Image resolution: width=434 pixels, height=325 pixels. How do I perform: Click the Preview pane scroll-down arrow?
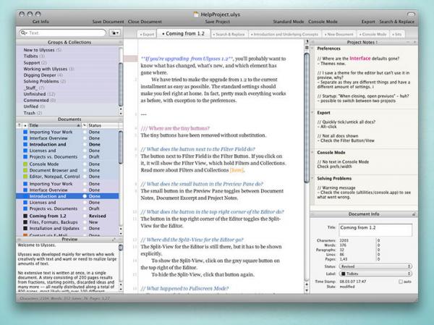121,289
